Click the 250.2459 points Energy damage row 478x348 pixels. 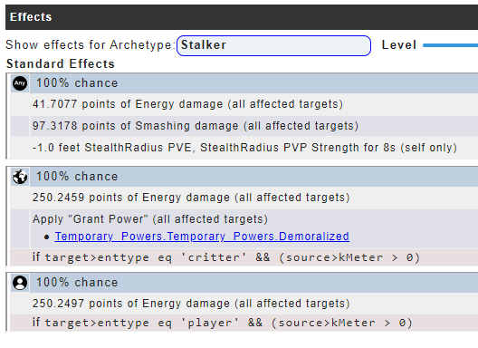tap(253, 198)
